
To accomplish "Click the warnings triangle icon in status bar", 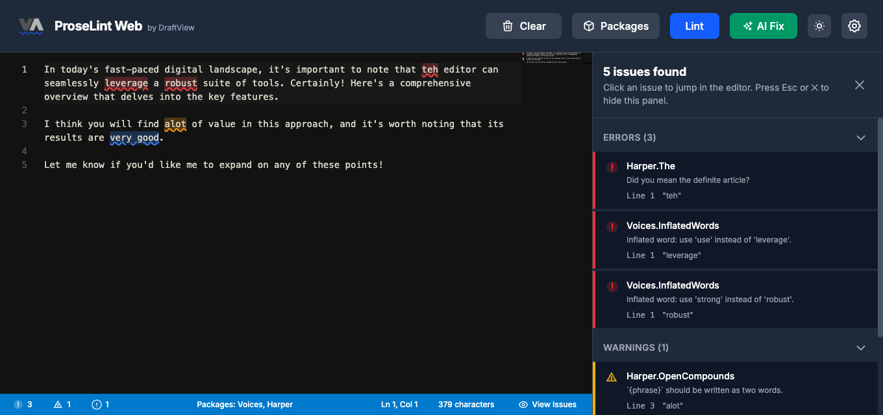I will pos(58,405).
